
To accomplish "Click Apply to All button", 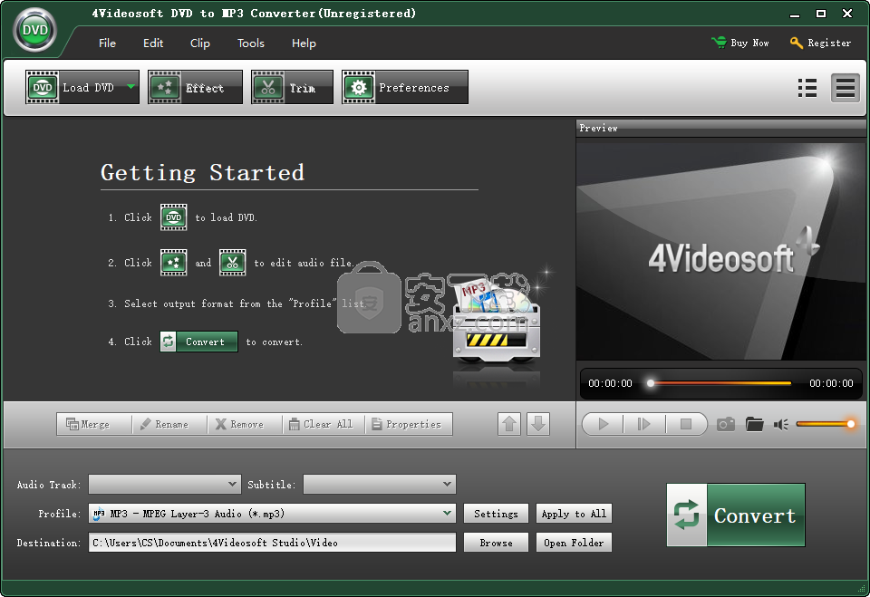I will click(x=574, y=514).
